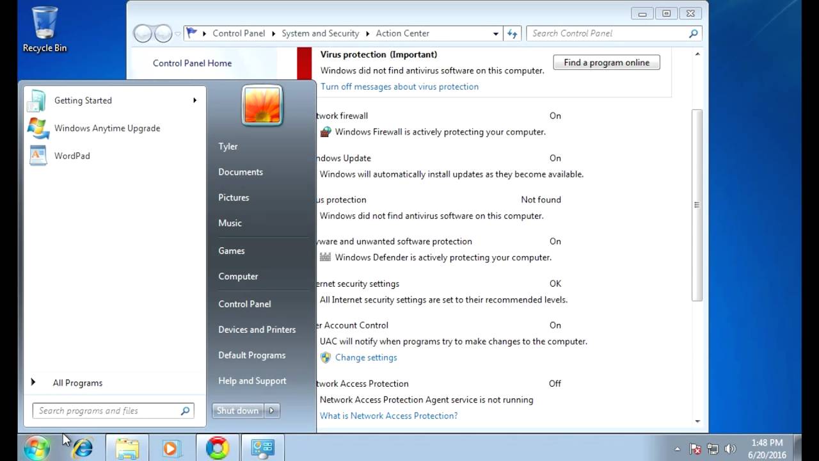Click the Action Center flag in address bar
This screenshot has width=819, height=461.
point(191,33)
